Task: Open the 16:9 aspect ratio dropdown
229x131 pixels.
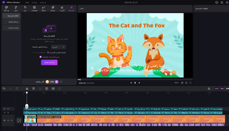Action: [x=177, y=83]
